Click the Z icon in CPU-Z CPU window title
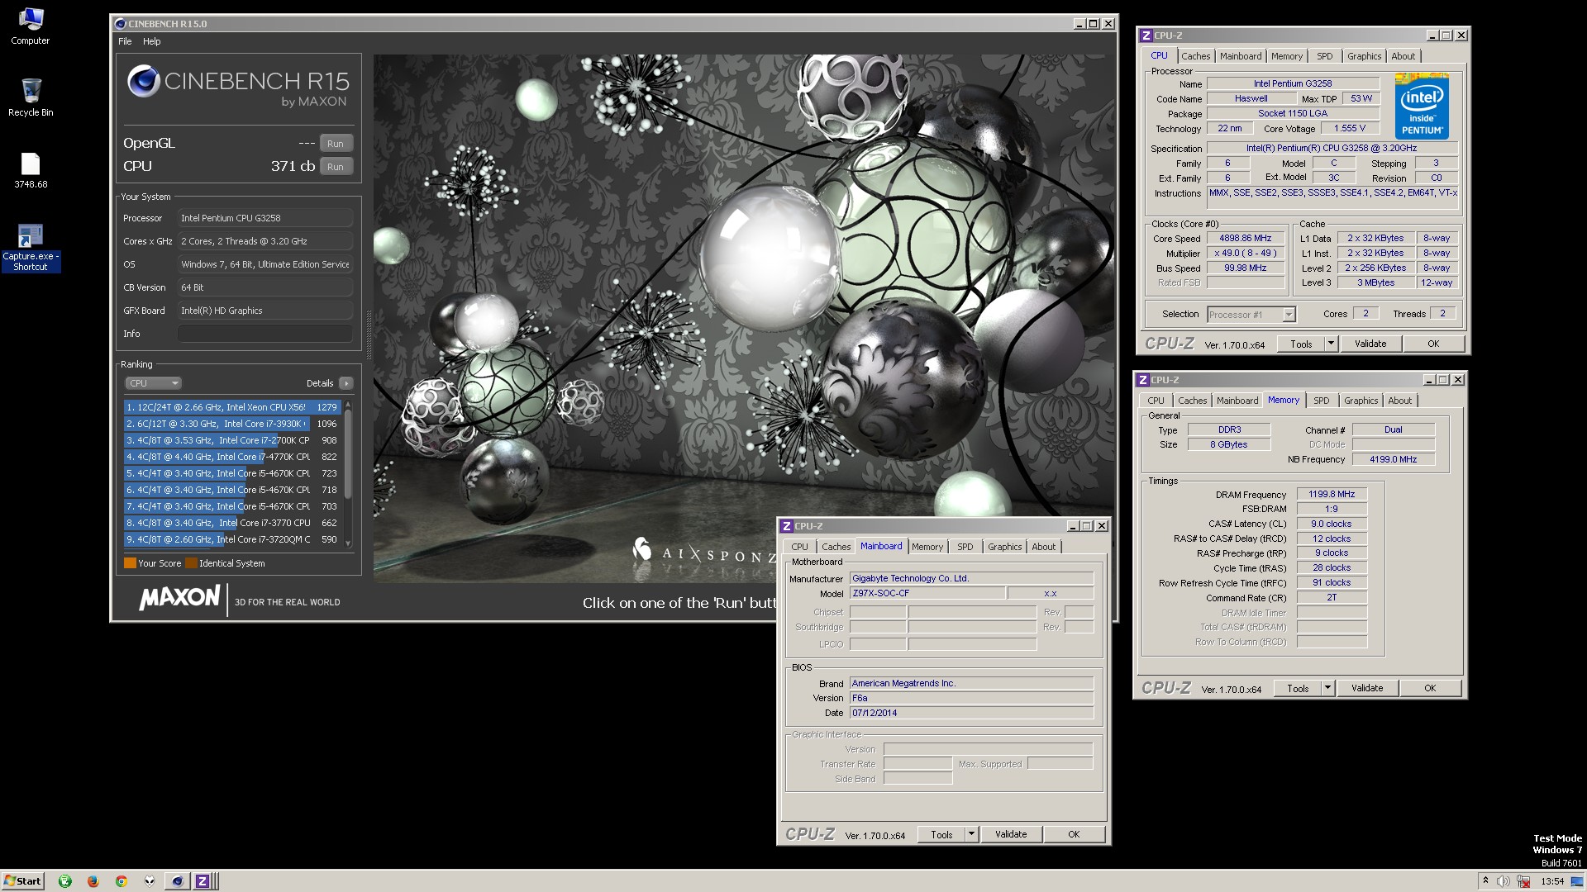The image size is (1587, 892). click(1146, 36)
